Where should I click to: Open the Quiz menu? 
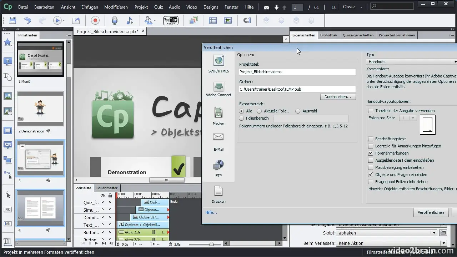(x=159, y=7)
